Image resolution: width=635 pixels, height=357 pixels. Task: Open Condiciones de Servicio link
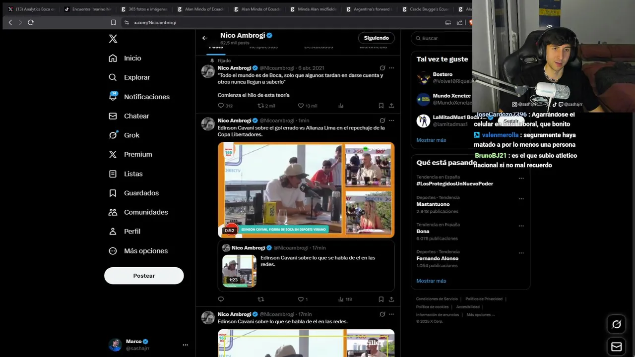pos(437,299)
